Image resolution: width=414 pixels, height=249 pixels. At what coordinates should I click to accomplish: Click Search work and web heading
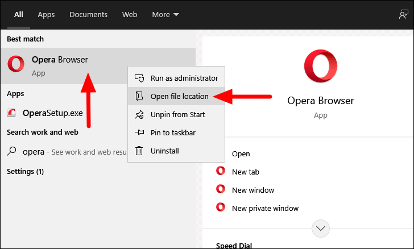(x=43, y=132)
